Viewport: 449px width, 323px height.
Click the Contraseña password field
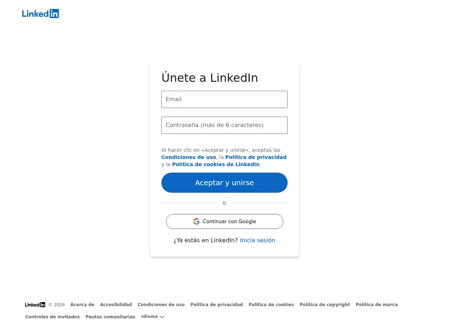point(225,125)
